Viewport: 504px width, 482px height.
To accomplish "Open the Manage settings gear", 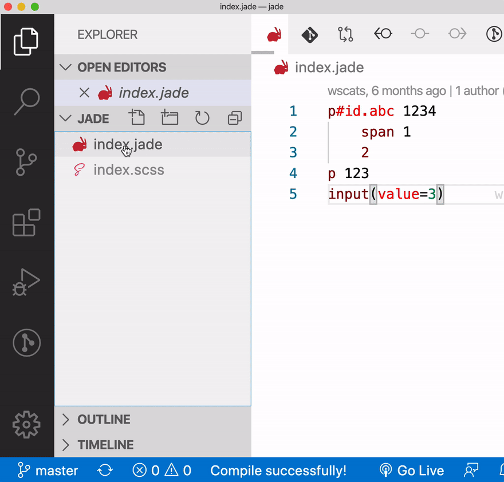I will [26, 425].
